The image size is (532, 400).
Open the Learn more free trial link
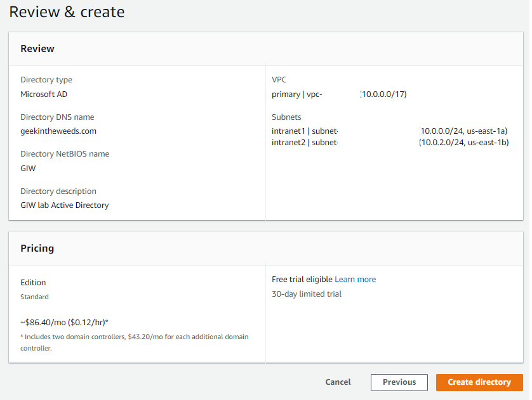[x=355, y=280]
